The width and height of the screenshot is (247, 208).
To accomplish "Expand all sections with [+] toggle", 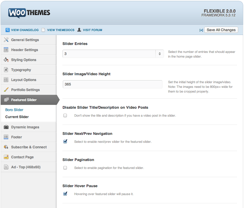I will click(x=201, y=30).
